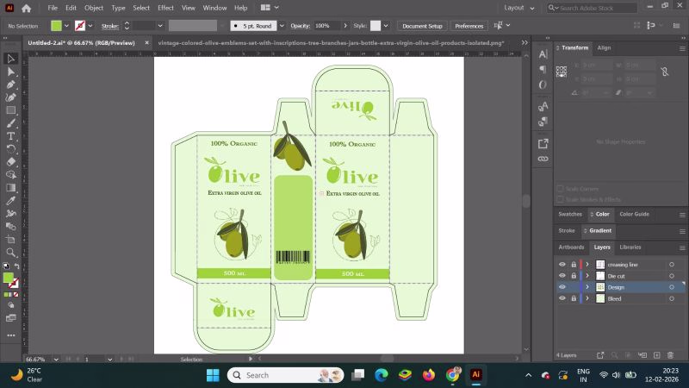Unlock the creasing line layer
The height and width of the screenshot is (388, 689).
click(574, 265)
